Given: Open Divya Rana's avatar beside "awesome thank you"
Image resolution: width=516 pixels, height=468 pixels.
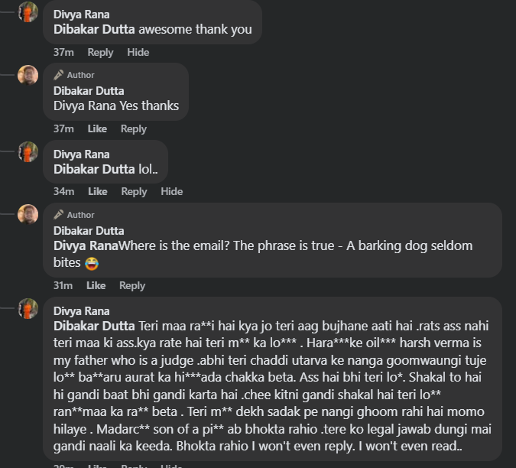Looking at the screenshot, I should coord(28,12).
